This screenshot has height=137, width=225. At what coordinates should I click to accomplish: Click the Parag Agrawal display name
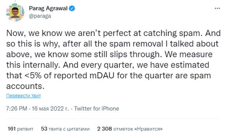click(x=48, y=8)
